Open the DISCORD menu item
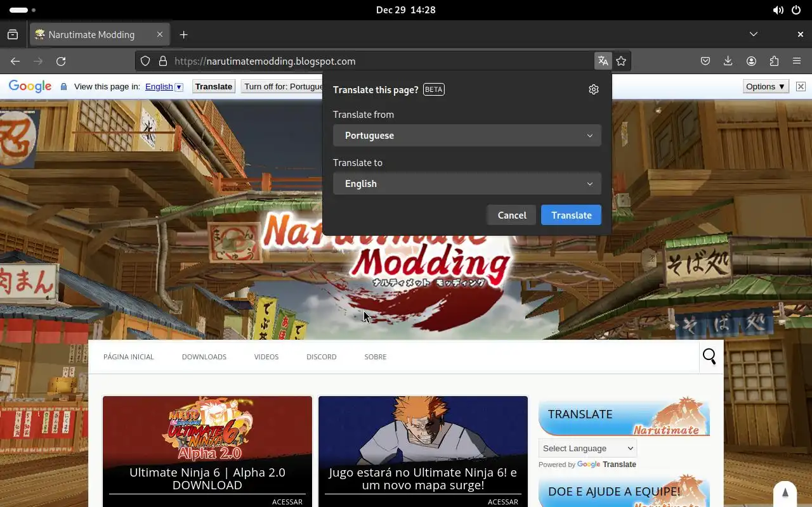Screen dimensions: 812x507 (x=322, y=357)
